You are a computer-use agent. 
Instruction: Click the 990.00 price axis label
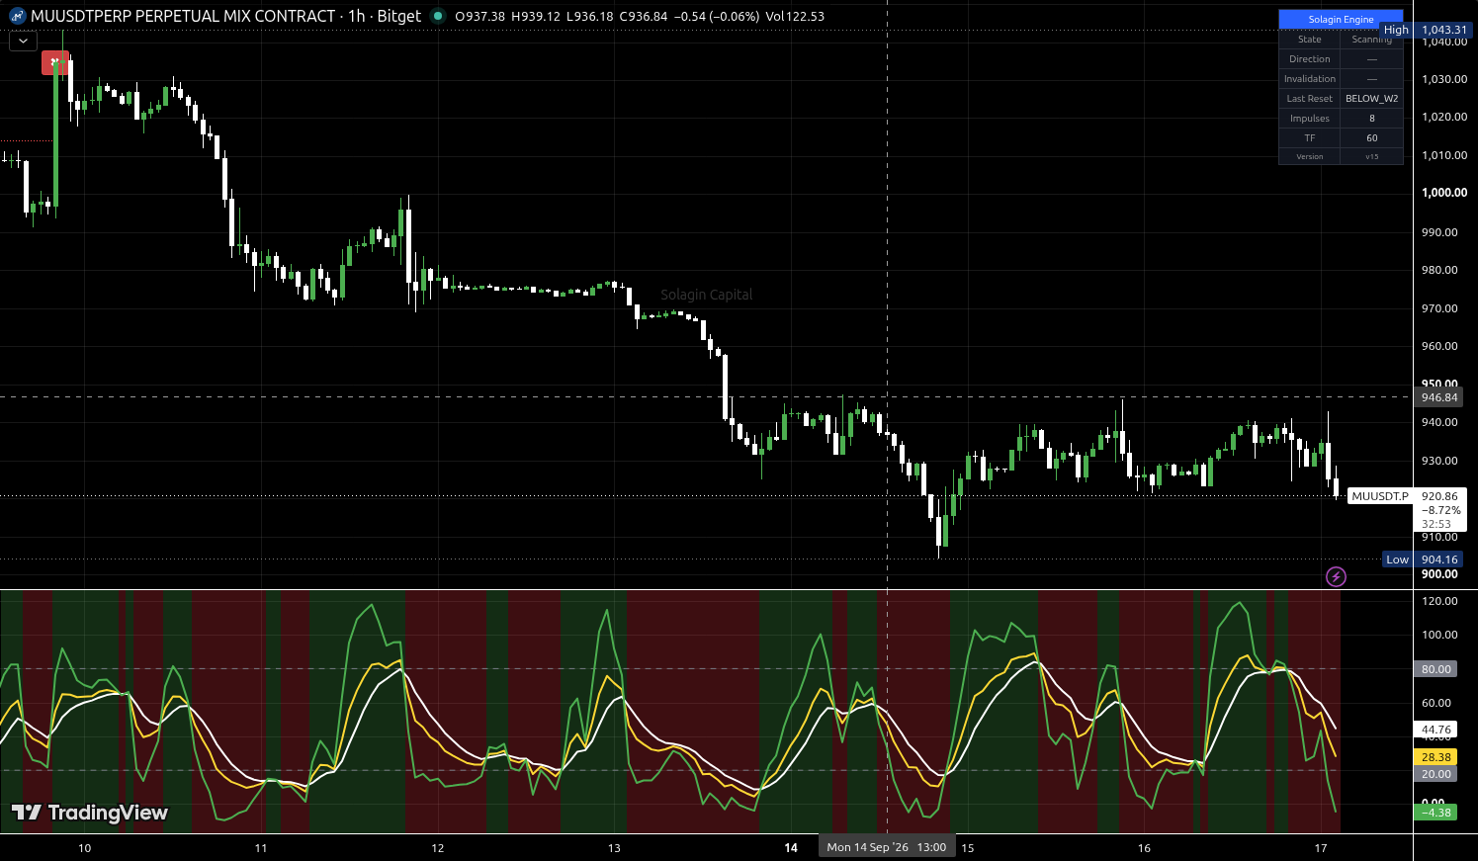click(1439, 232)
